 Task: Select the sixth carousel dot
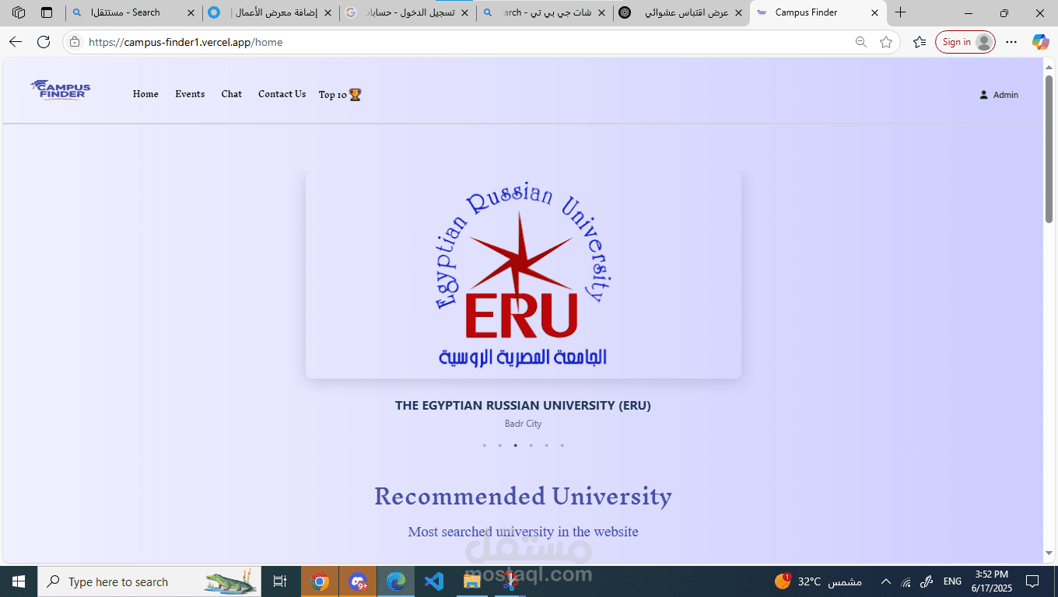coord(562,445)
